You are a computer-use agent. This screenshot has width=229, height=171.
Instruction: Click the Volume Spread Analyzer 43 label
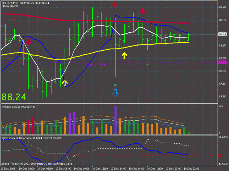click(x=19, y=107)
